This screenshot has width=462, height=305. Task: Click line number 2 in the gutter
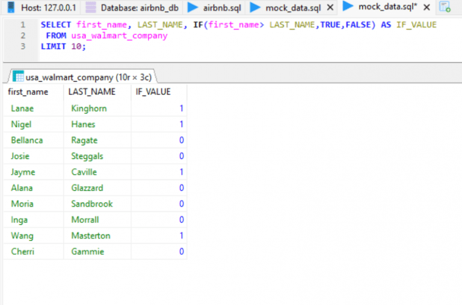tap(23, 35)
